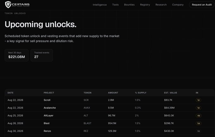Click the 9d badge for Renzo
Screen dimensions: 215x137
point(199,131)
